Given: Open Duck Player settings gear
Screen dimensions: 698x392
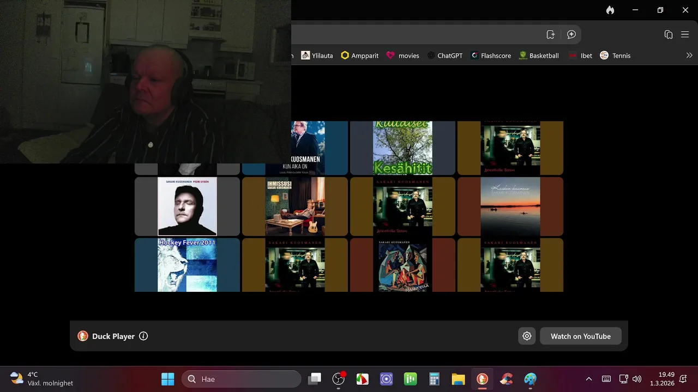Looking at the screenshot, I should pyautogui.click(x=527, y=336).
